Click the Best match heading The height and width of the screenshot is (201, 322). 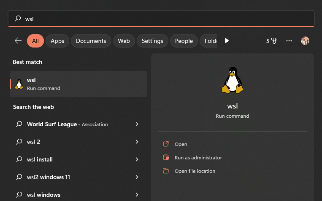pyautogui.click(x=27, y=62)
